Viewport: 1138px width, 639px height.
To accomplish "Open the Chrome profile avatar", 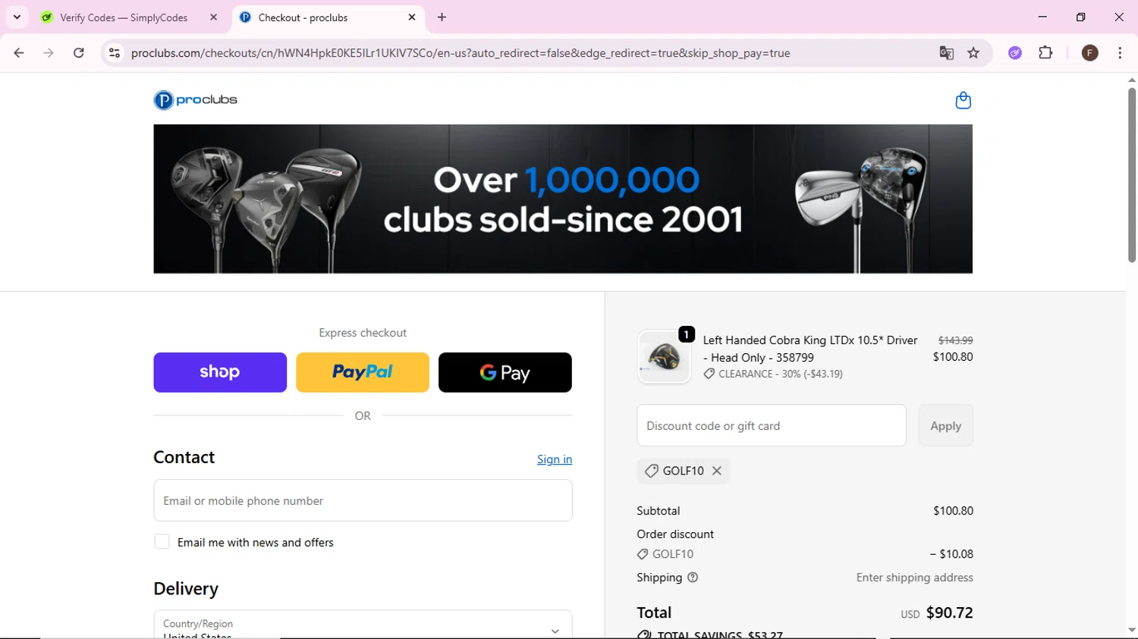I will [x=1089, y=53].
